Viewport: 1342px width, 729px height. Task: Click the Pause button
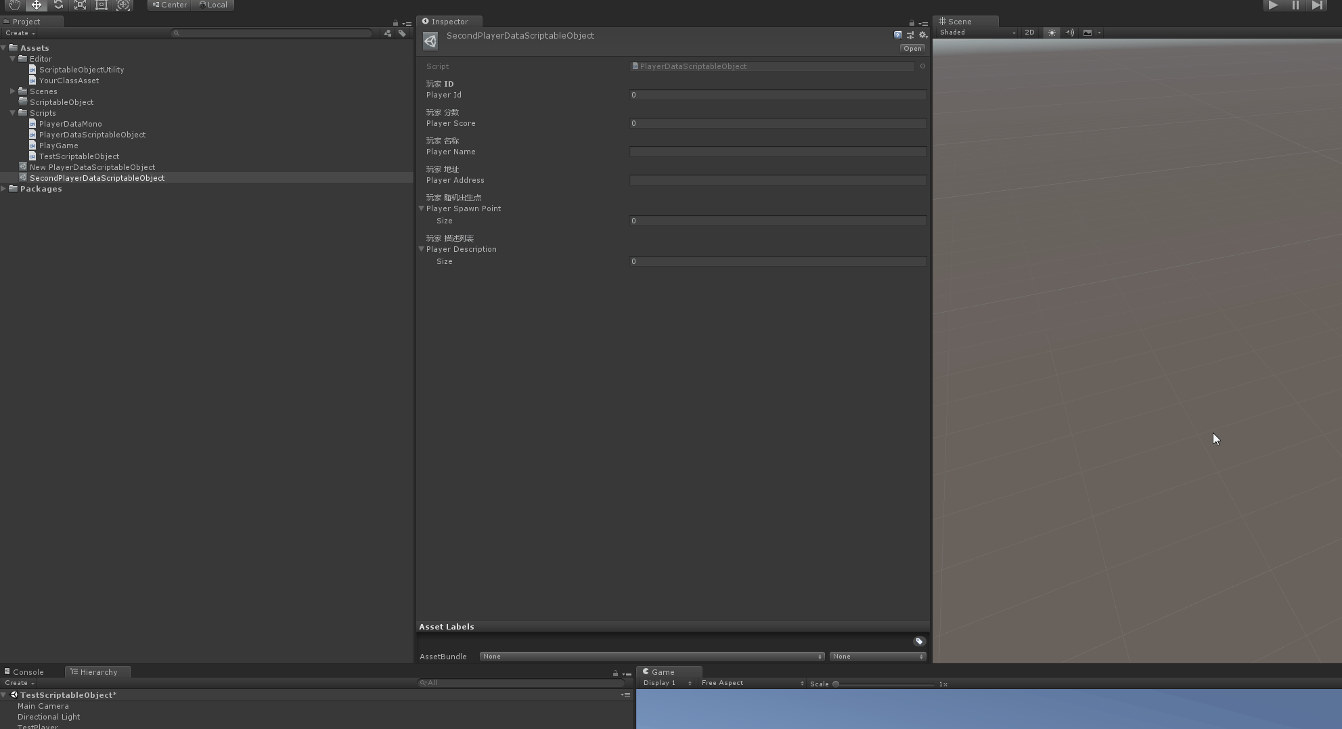1295,5
